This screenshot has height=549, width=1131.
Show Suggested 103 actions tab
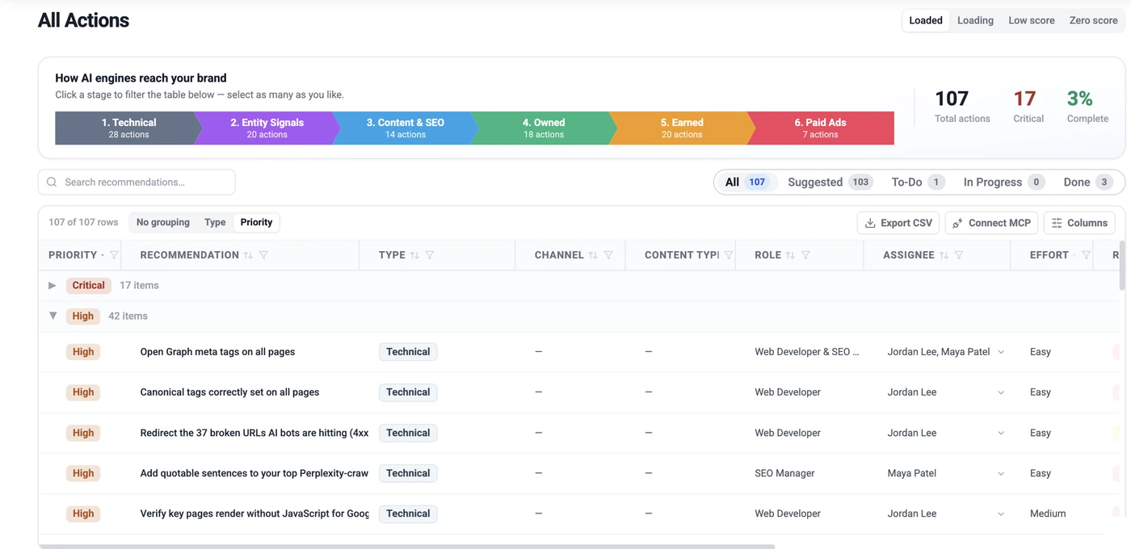pyautogui.click(x=830, y=182)
